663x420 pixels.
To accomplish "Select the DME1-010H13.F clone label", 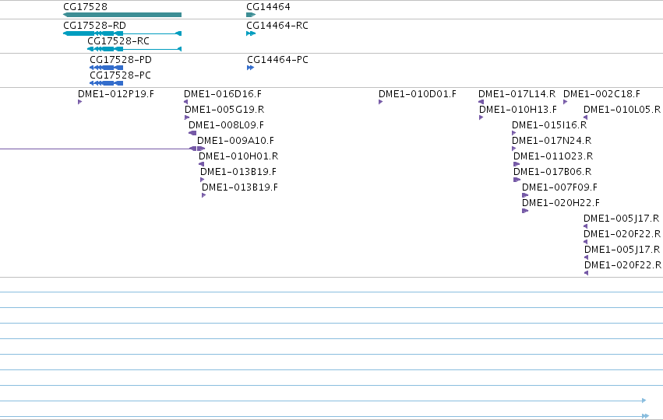I will tap(517, 110).
